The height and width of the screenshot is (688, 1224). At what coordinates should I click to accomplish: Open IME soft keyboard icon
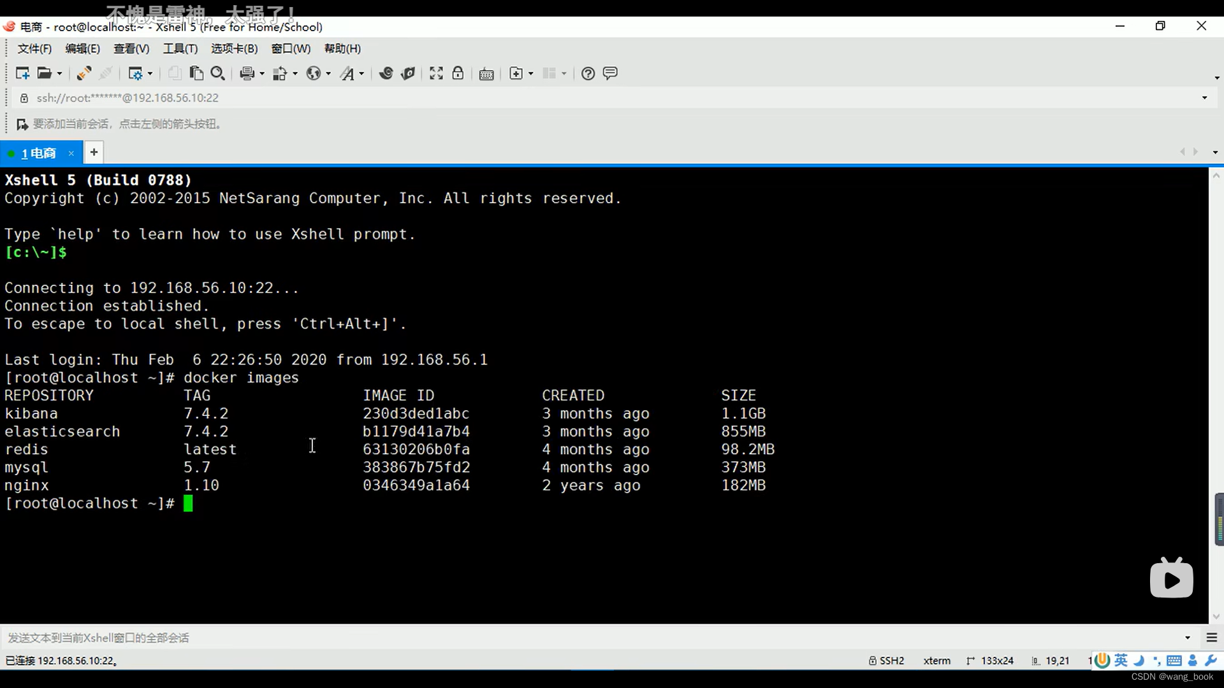1174,661
